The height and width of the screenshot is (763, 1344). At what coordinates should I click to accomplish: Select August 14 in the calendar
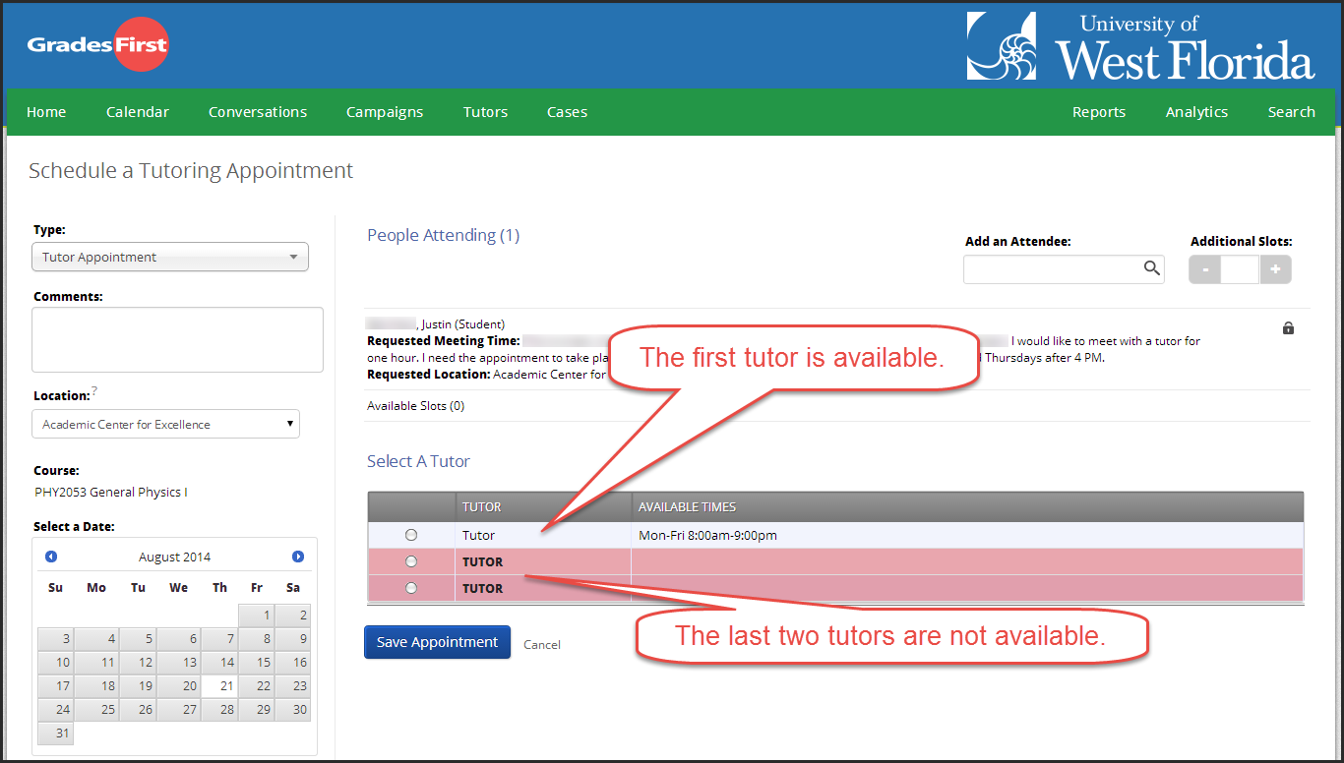coord(219,663)
